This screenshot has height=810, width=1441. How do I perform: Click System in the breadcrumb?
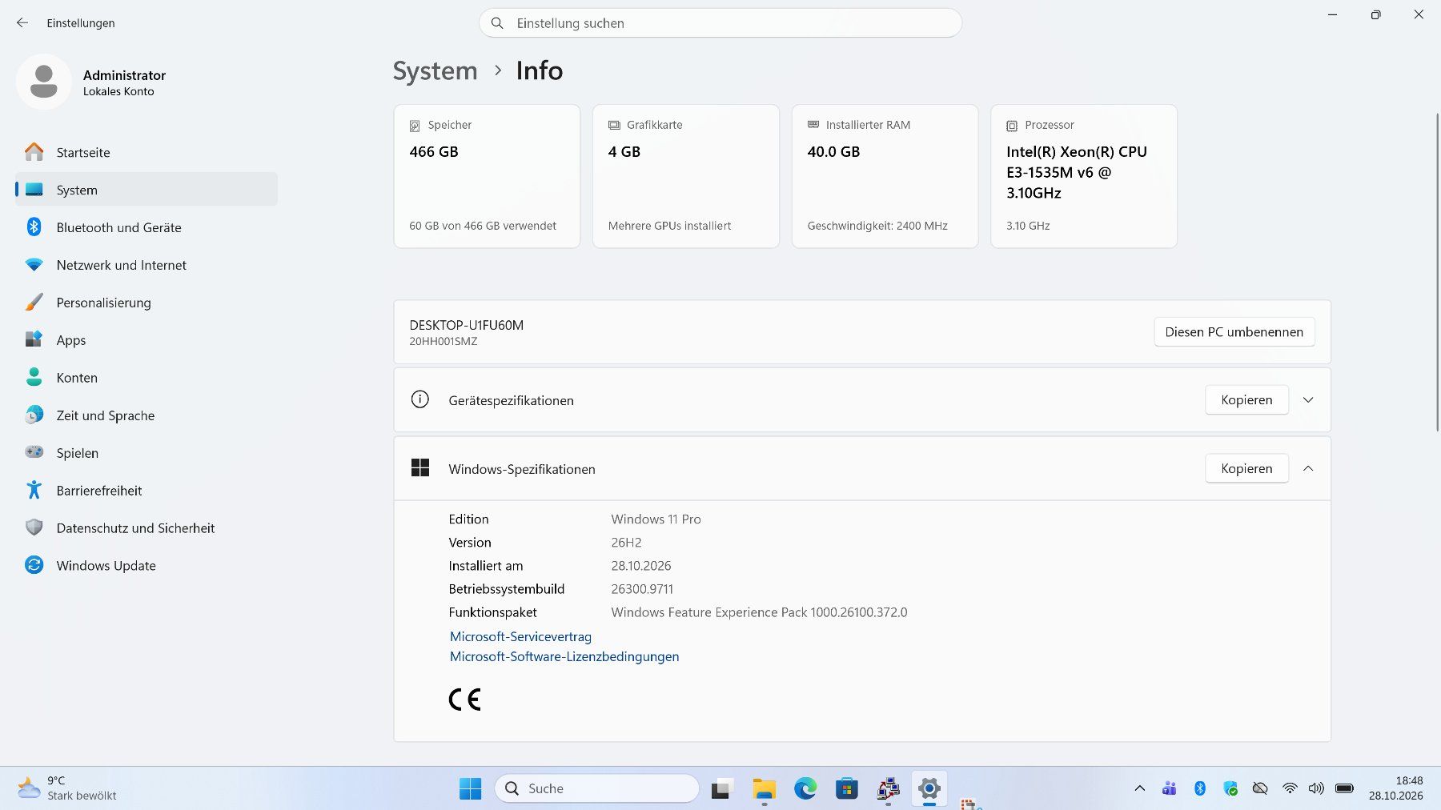pyautogui.click(x=435, y=71)
